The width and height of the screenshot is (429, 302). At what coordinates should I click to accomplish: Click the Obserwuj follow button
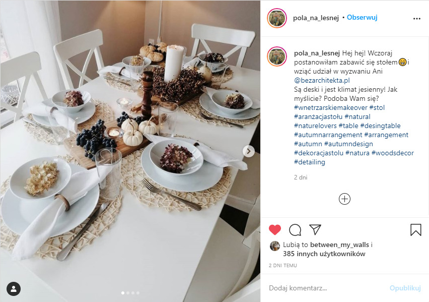point(362,17)
